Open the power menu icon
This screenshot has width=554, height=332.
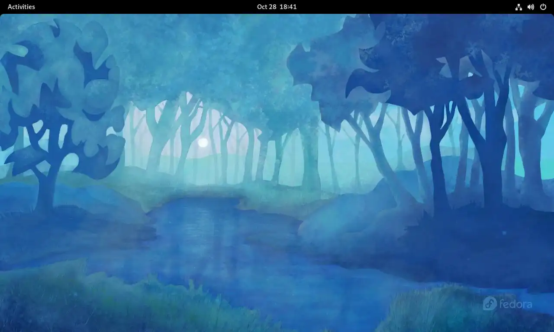[x=543, y=7]
